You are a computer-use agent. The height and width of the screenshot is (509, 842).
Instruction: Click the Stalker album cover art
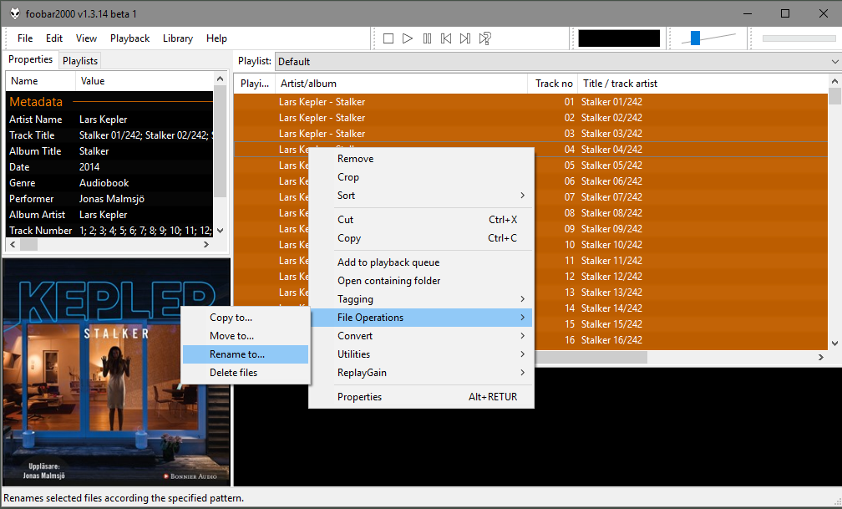[116, 372]
